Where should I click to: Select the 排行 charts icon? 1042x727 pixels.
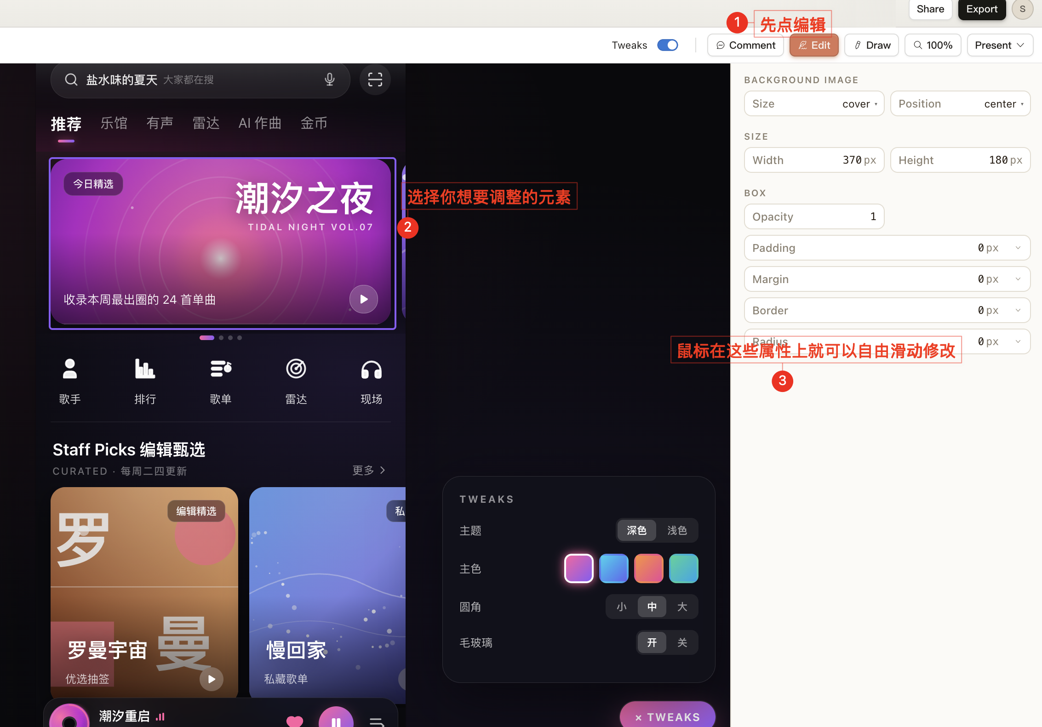(x=144, y=369)
